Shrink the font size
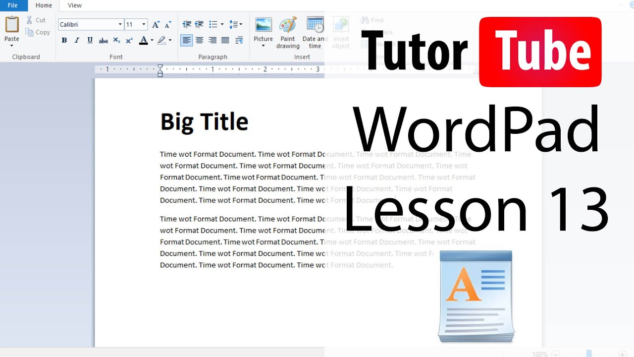 click(x=168, y=24)
